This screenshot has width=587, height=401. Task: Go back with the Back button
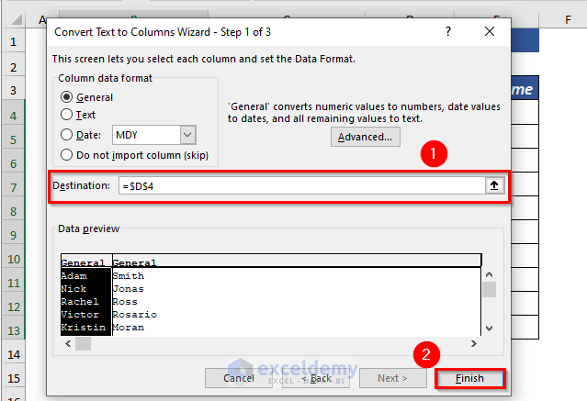pos(316,378)
